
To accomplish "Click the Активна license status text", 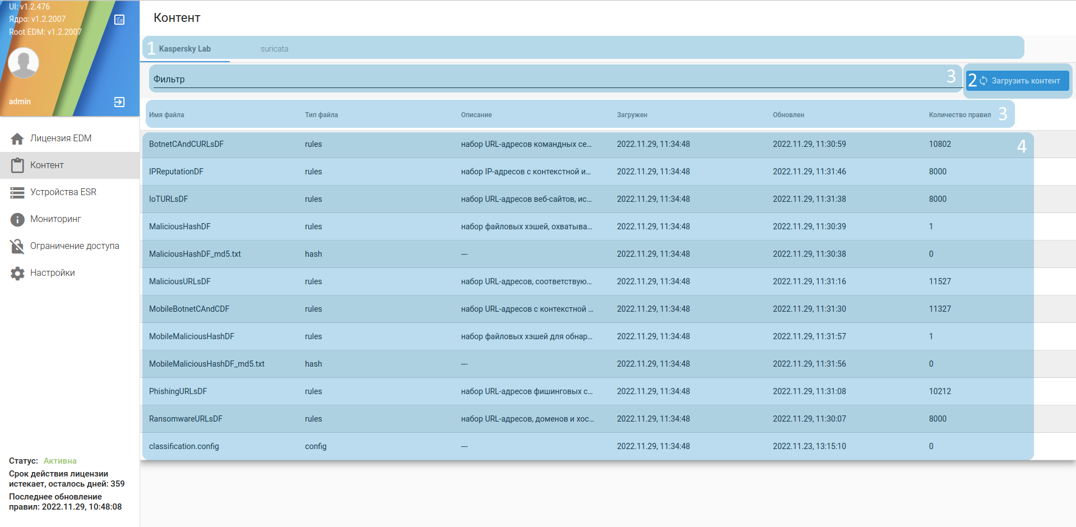I will point(60,461).
